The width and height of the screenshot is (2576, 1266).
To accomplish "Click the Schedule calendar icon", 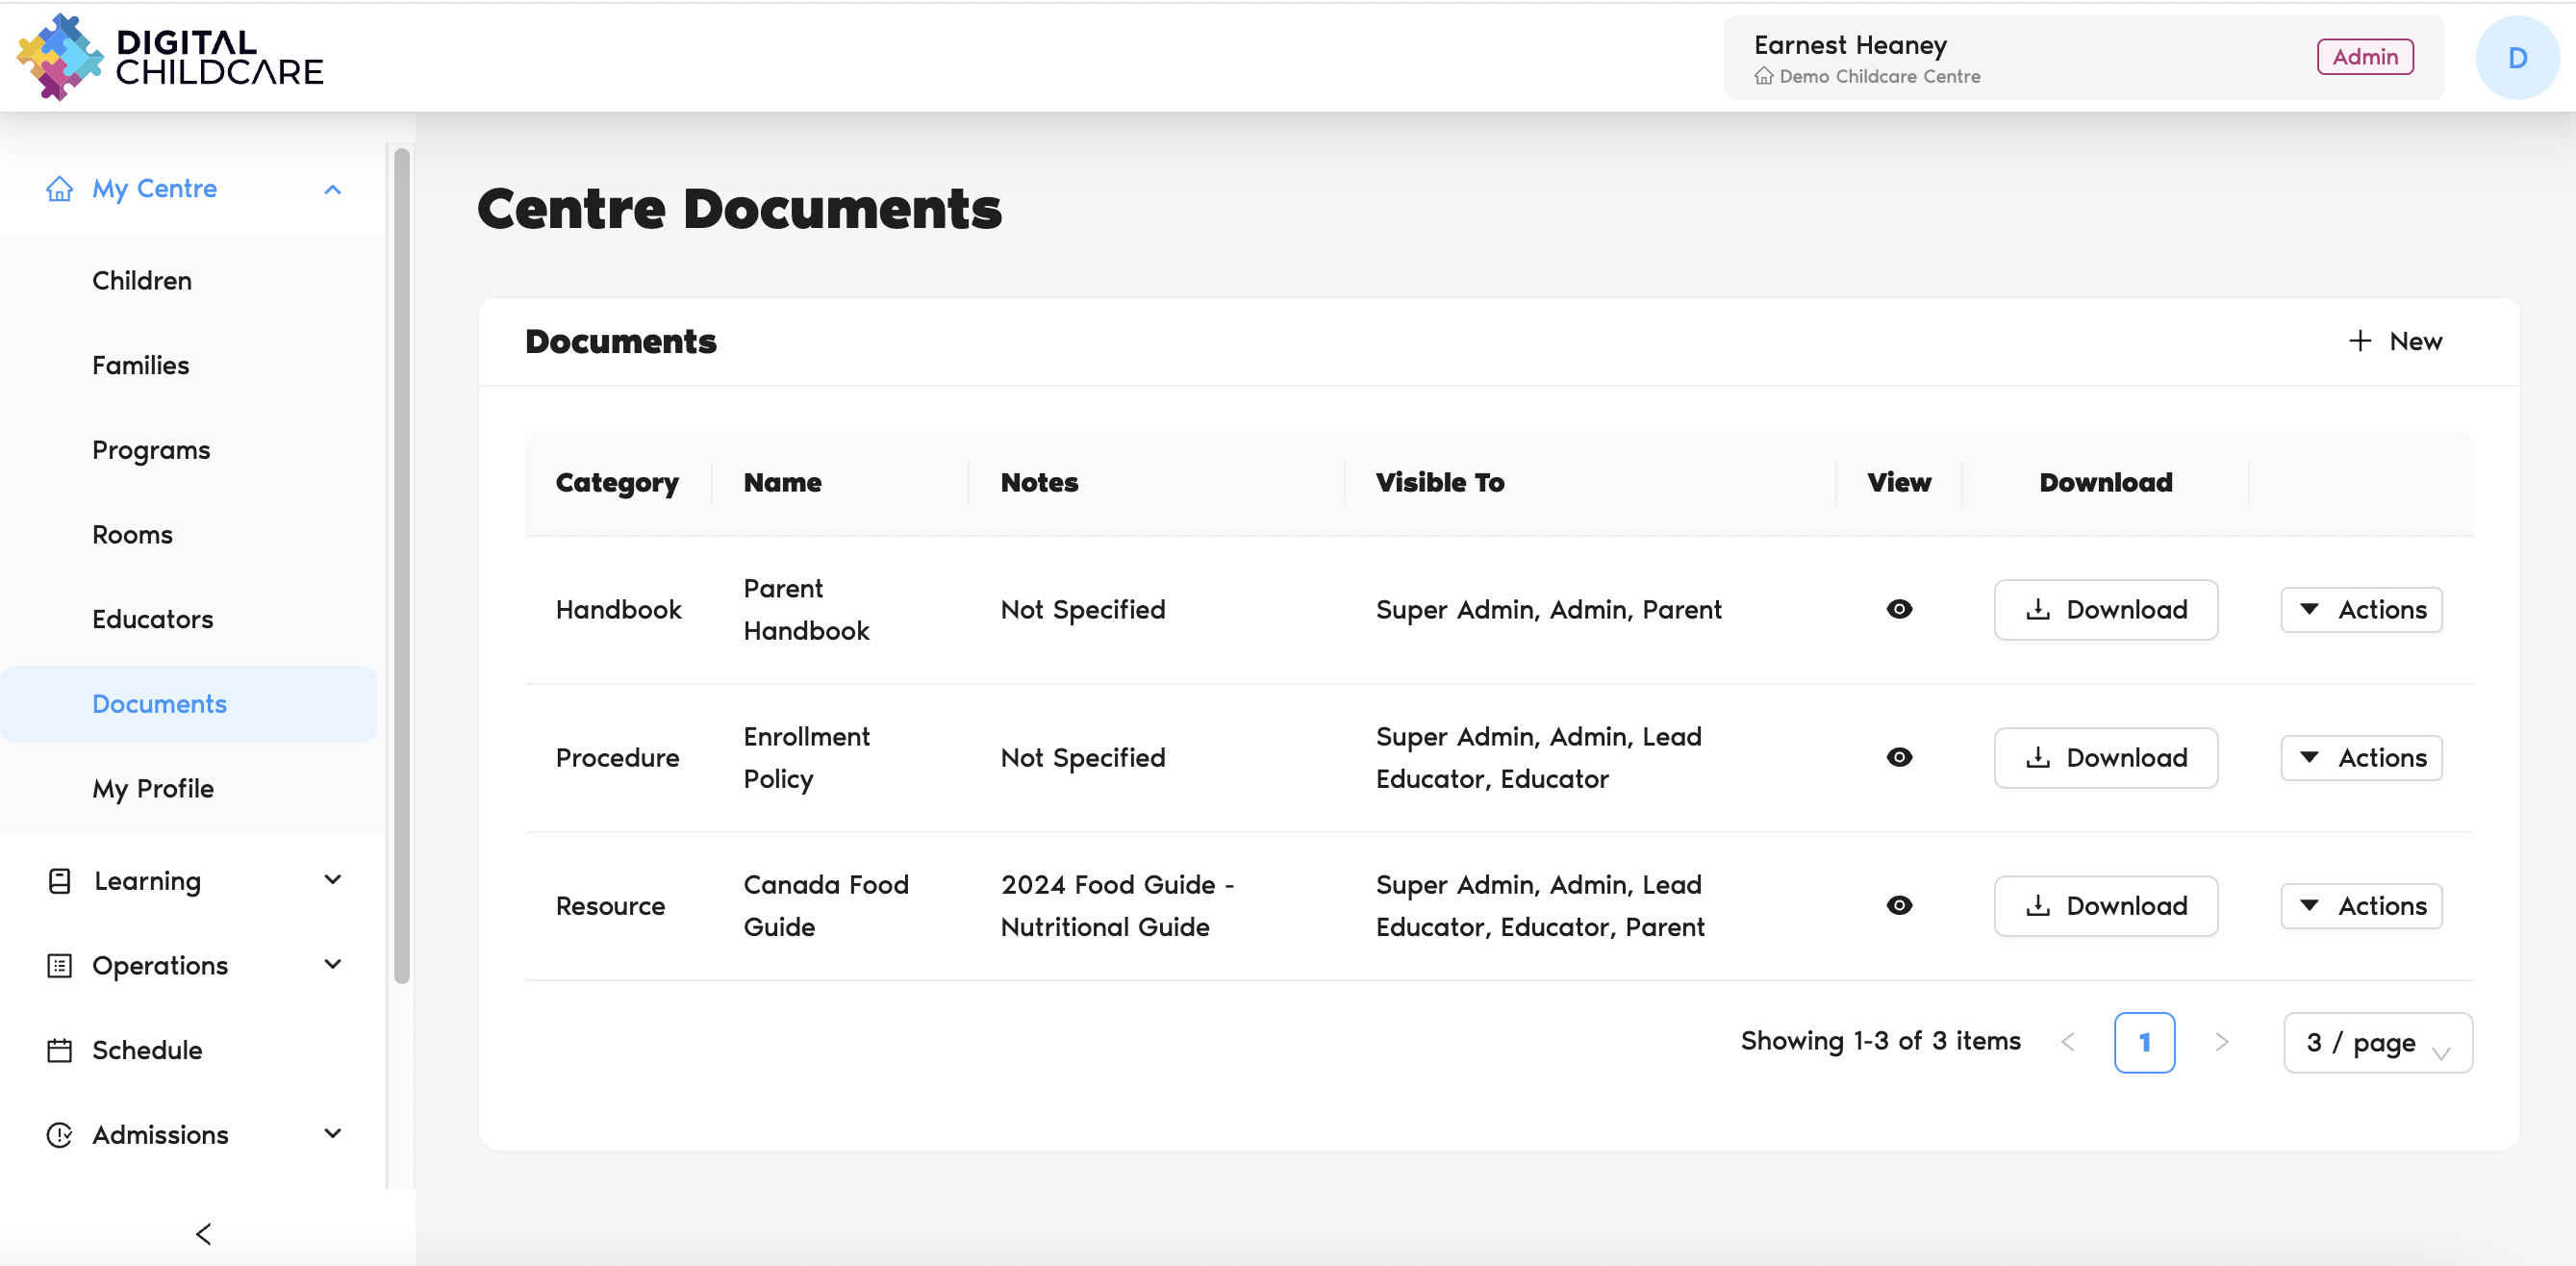I will 59,1050.
